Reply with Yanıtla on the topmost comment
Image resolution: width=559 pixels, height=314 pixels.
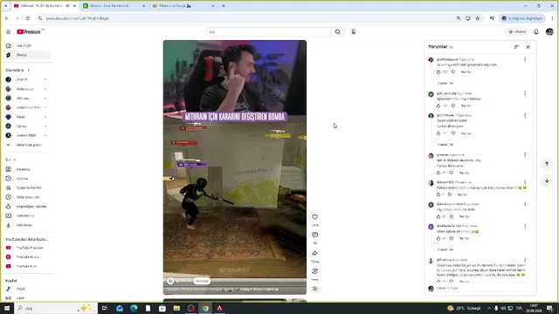click(x=466, y=72)
